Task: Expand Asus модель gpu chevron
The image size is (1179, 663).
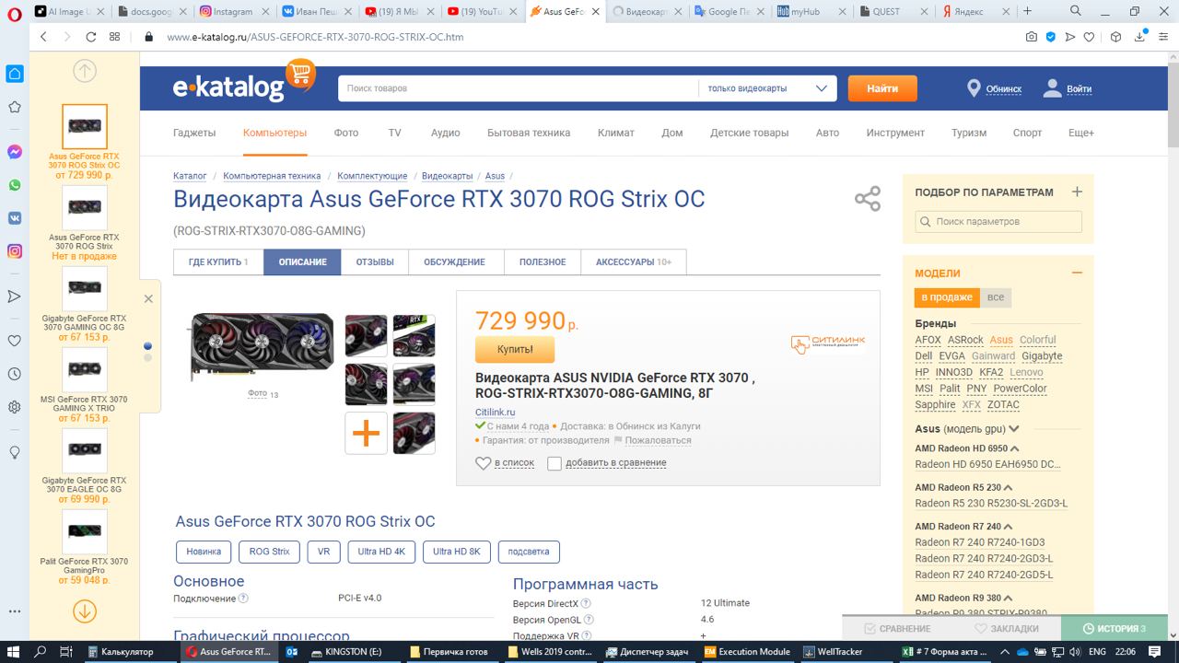Action: coord(1014,429)
